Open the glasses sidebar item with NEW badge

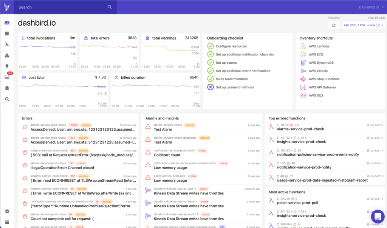click(7, 77)
